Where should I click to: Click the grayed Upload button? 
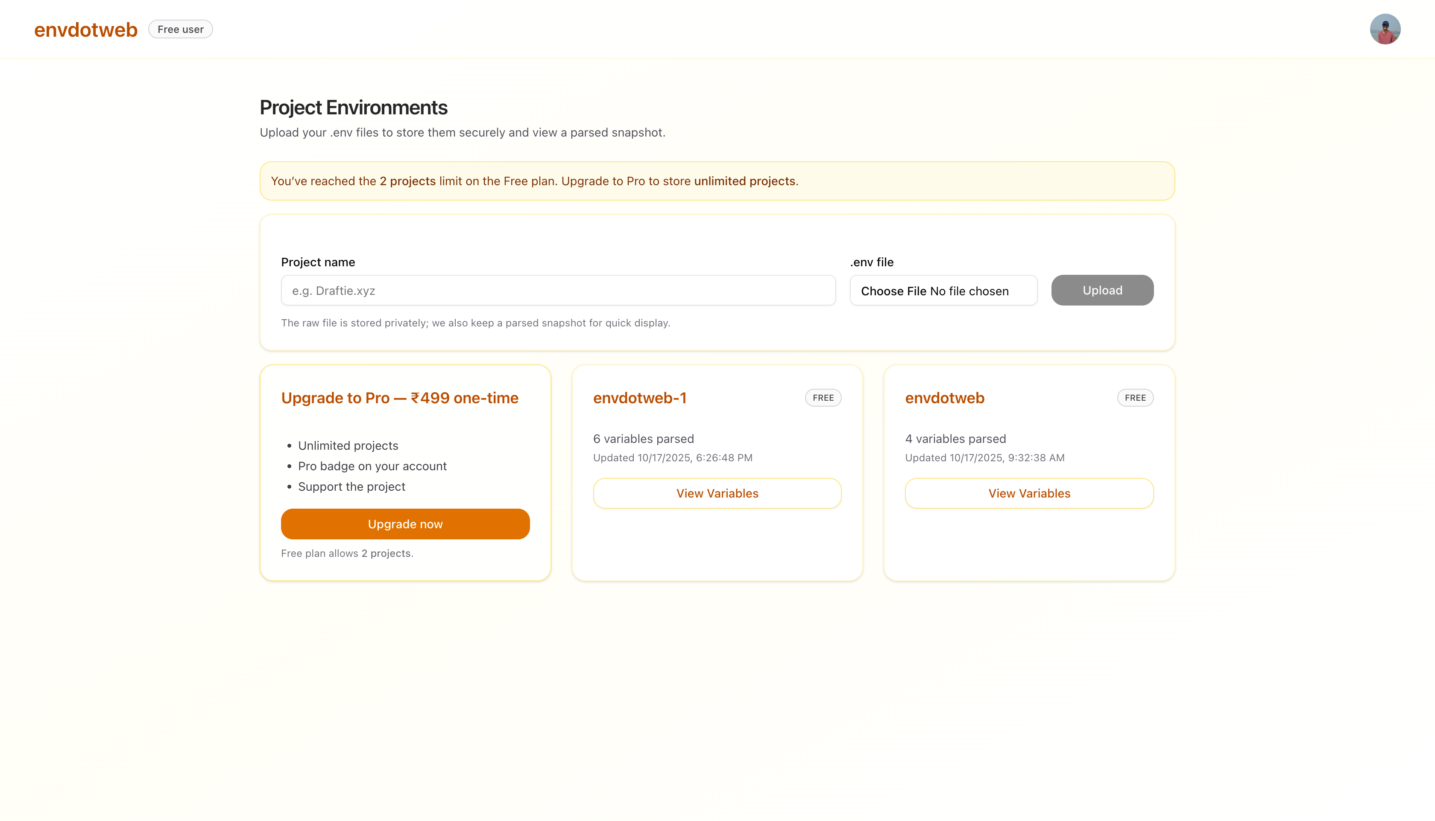click(1101, 291)
